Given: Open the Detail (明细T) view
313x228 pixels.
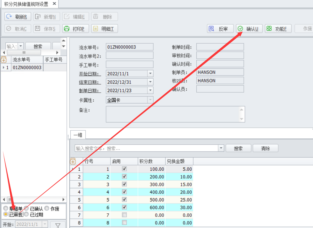Looking at the screenshot, I should click(105, 29).
